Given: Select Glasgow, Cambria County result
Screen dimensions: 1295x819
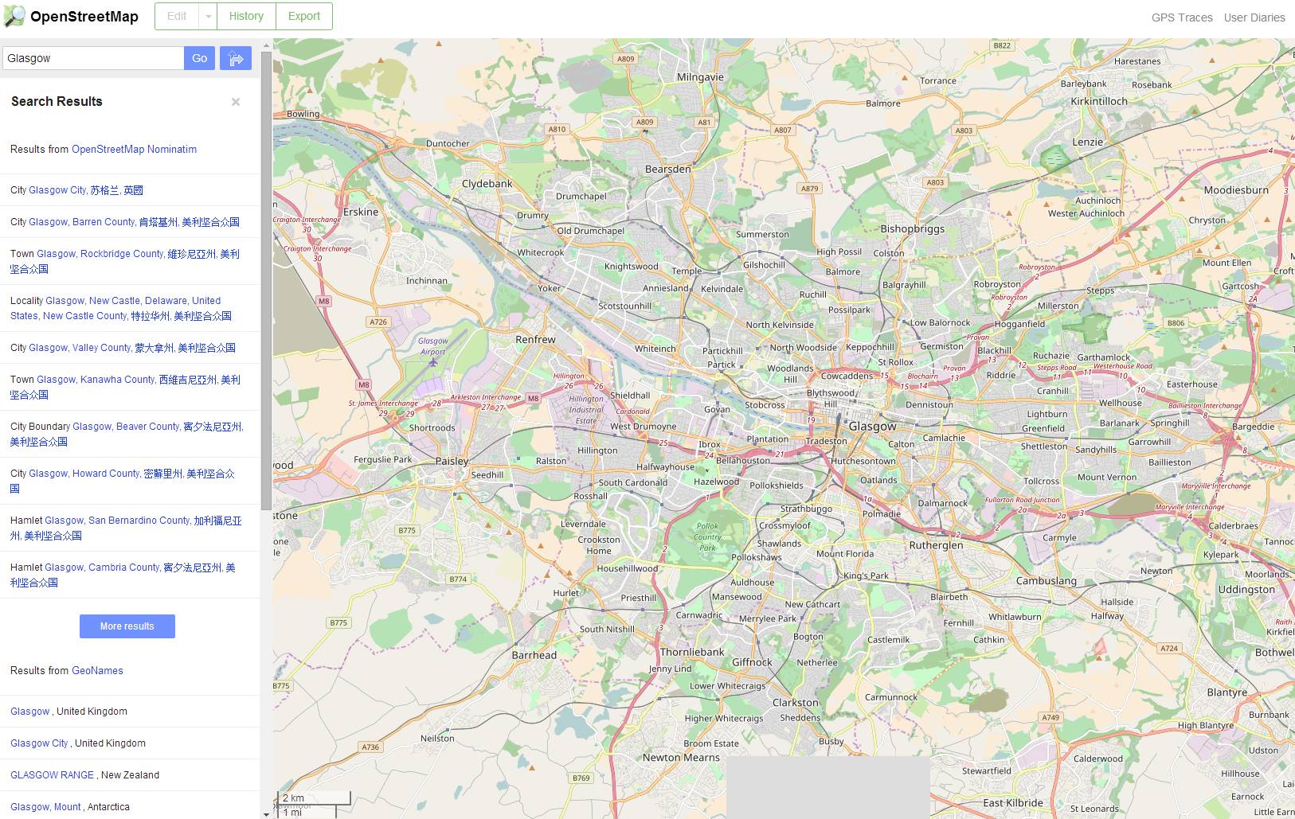Looking at the screenshot, I should (123, 575).
